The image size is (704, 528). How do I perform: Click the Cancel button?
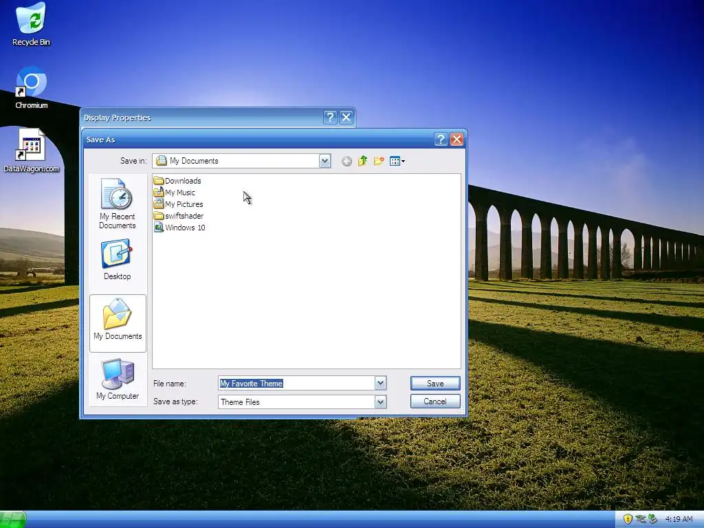click(x=435, y=401)
